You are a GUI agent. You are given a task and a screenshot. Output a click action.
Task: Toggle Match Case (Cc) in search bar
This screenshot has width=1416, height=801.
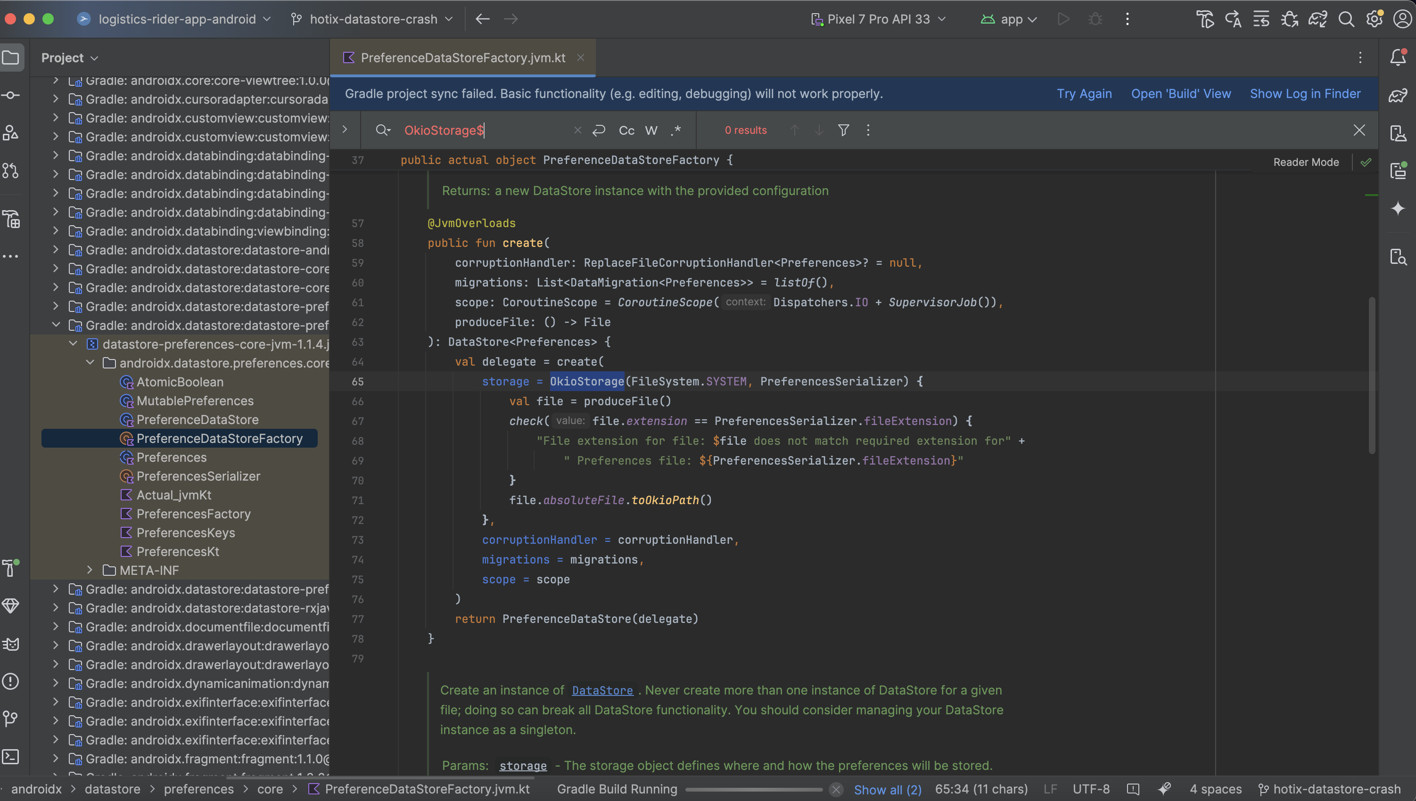pyautogui.click(x=626, y=131)
